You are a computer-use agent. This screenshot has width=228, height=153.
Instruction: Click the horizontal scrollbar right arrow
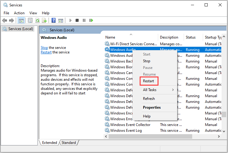tap(219, 136)
